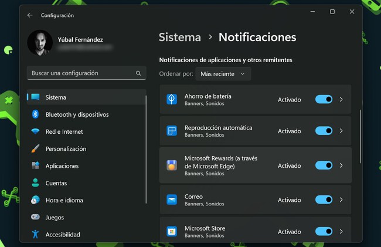Disable Ahorro de batería notifications toggle
The image size is (381, 247).
324,100
